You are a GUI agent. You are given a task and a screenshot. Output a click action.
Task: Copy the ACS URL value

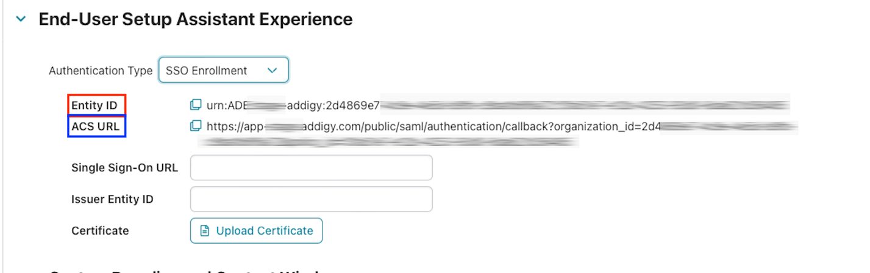[196, 126]
